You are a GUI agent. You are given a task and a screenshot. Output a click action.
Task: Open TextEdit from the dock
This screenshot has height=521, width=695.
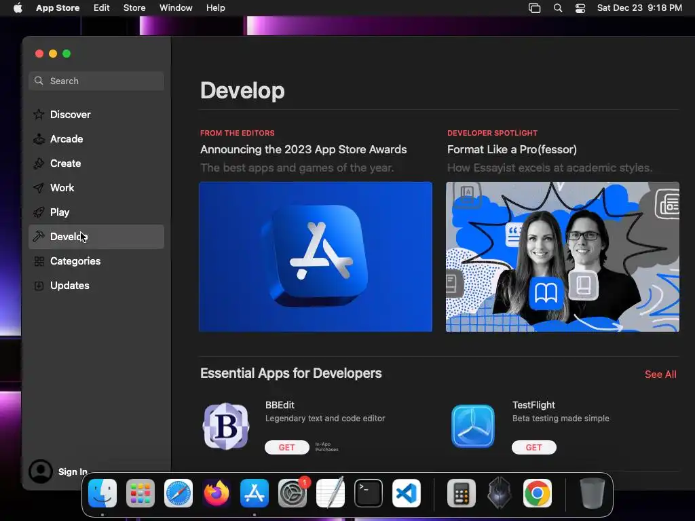(331, 493)
